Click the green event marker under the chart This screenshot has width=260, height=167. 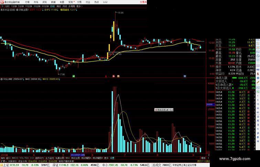[74, 76]
